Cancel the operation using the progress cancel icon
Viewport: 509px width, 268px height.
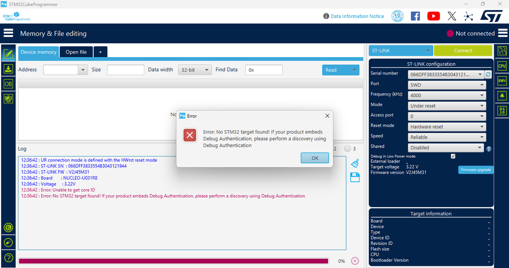355,261
